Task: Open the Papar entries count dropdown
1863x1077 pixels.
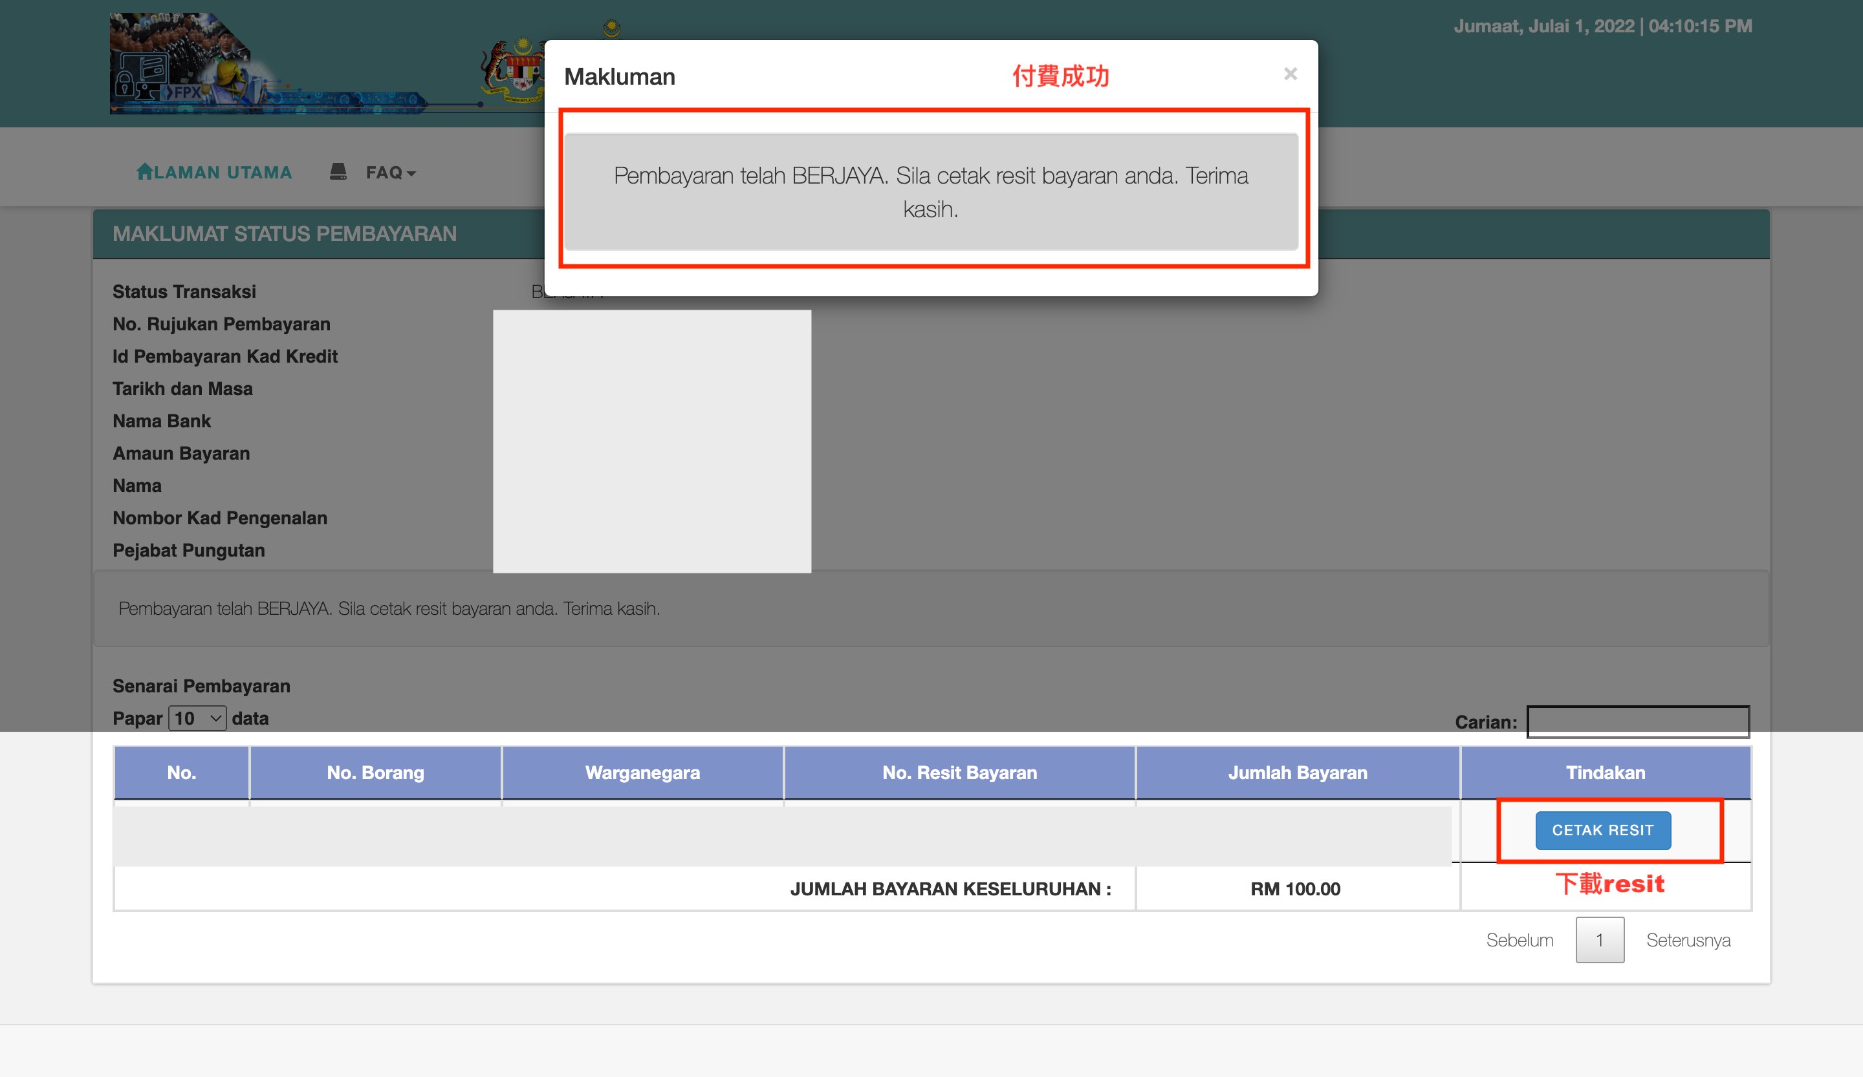Action: [197, 718]
